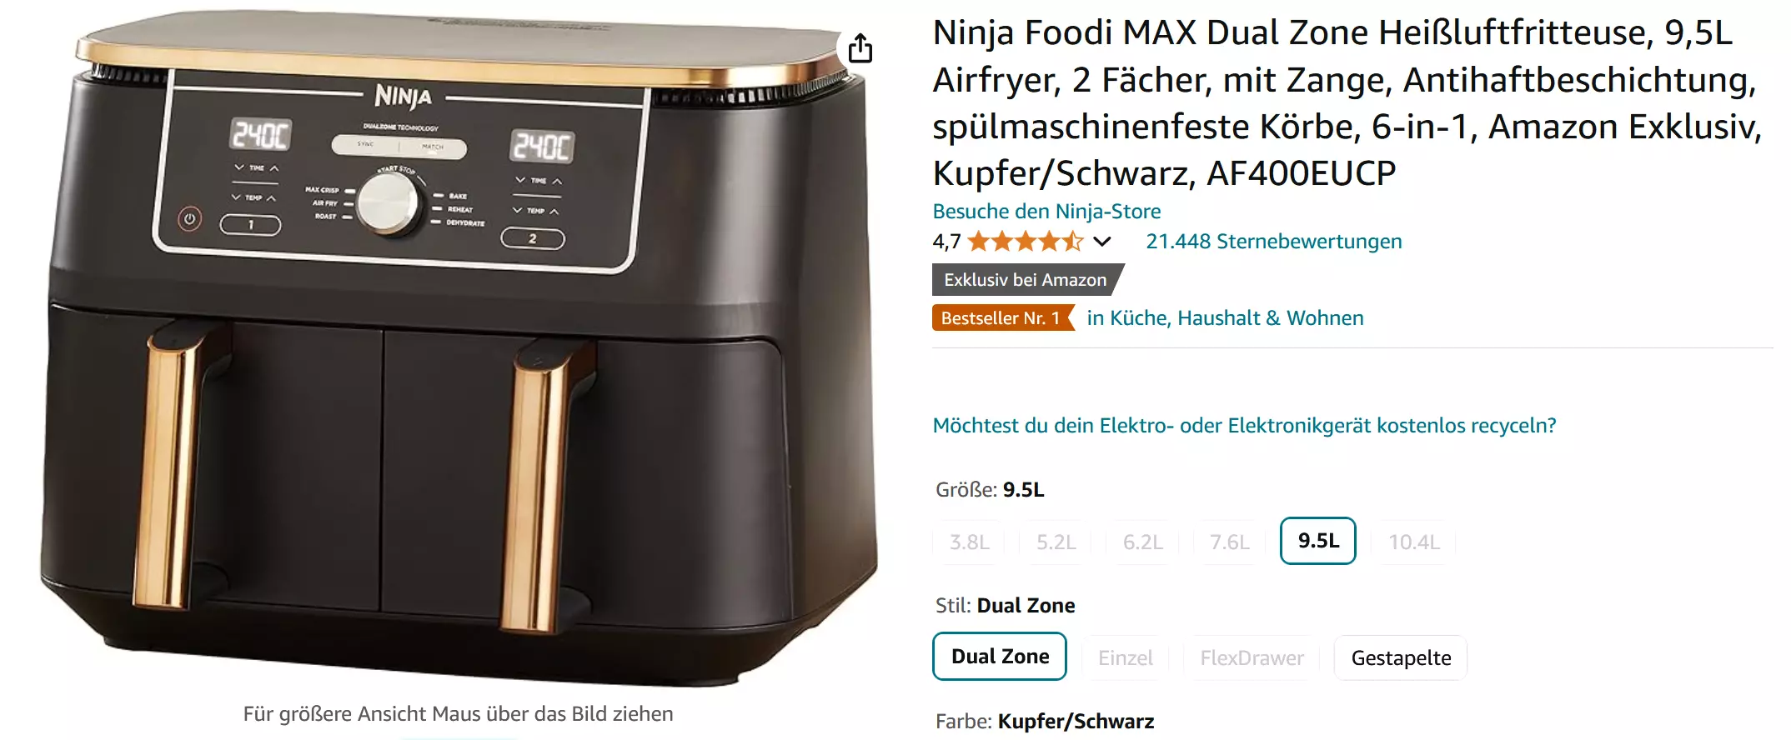
Task: Choose the 6.2L size variant
Action: [1142, 542]
